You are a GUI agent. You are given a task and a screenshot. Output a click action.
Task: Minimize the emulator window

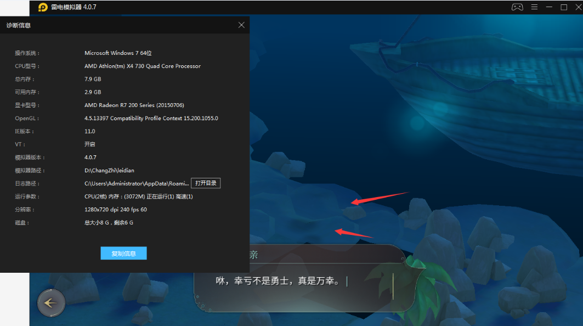pos(549,7)
